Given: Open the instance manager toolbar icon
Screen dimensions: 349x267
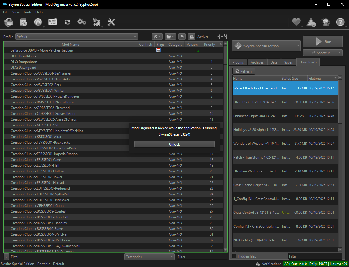Looking at the screenshot, I should 9,22.
